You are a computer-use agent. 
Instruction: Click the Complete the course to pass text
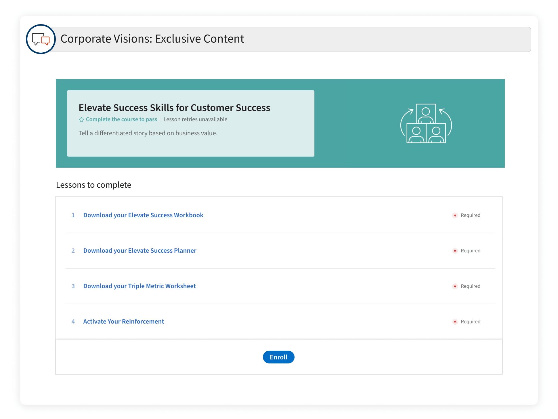tap(121, 119)
